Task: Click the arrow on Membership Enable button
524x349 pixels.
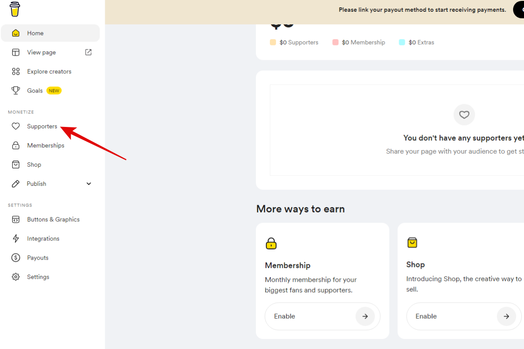Action: [x=365, y=316]
